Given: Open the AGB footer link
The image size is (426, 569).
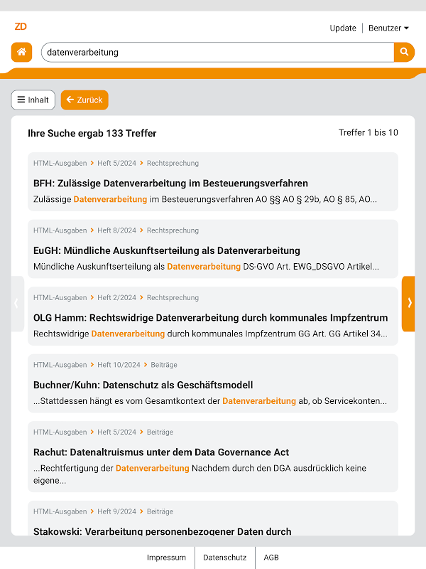Looking at the screenshot, I should click(271, 558).
